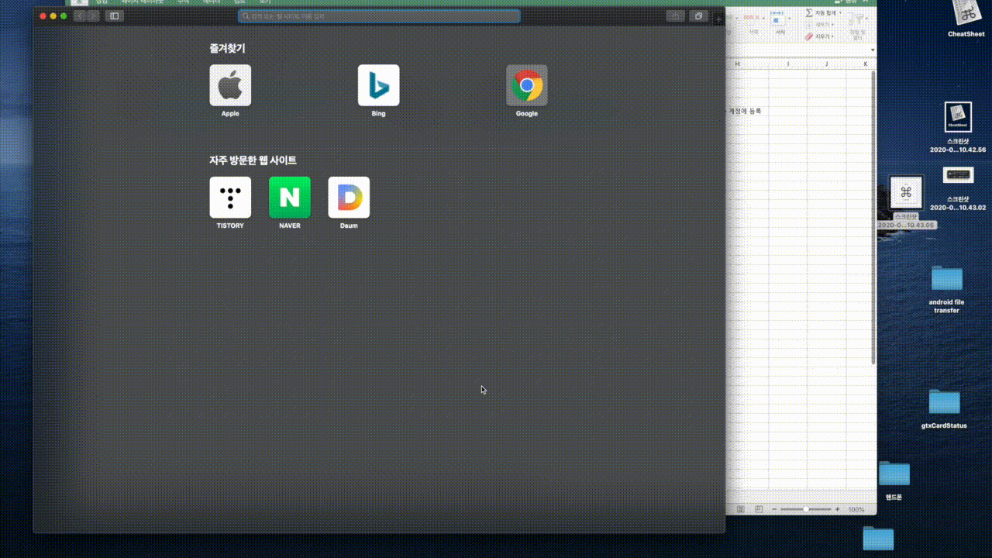Image resolution: width=992 pixels, height=558 pixels.
Task: Click the Excel zoom out minus button
Action: [x=774, y=509]
